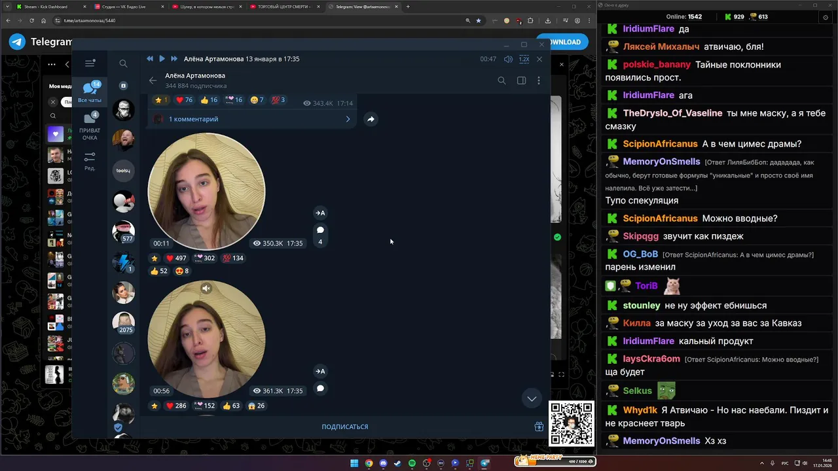This screenshot has width=838, height=471.
Task: Open teelsy chat
Action: 123,170
